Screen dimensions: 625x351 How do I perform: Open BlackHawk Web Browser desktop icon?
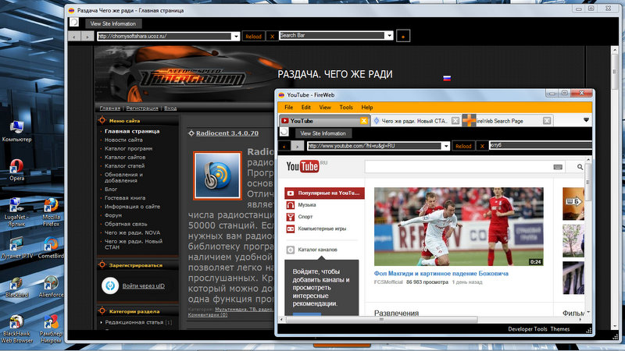[x=16, y=328]
